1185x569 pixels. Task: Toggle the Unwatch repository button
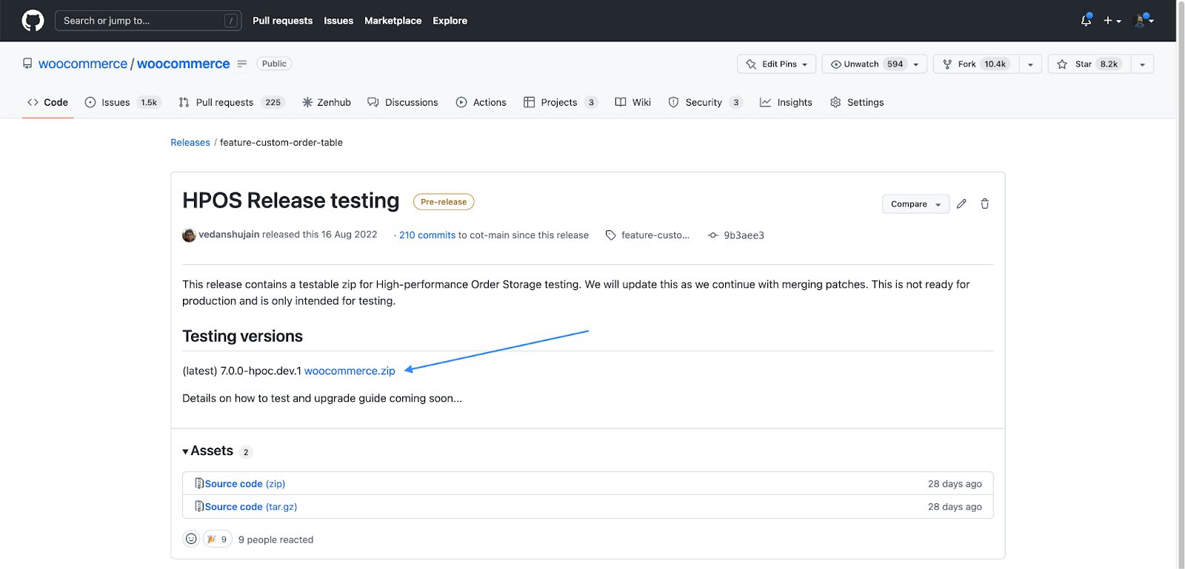tap(863, 64)
